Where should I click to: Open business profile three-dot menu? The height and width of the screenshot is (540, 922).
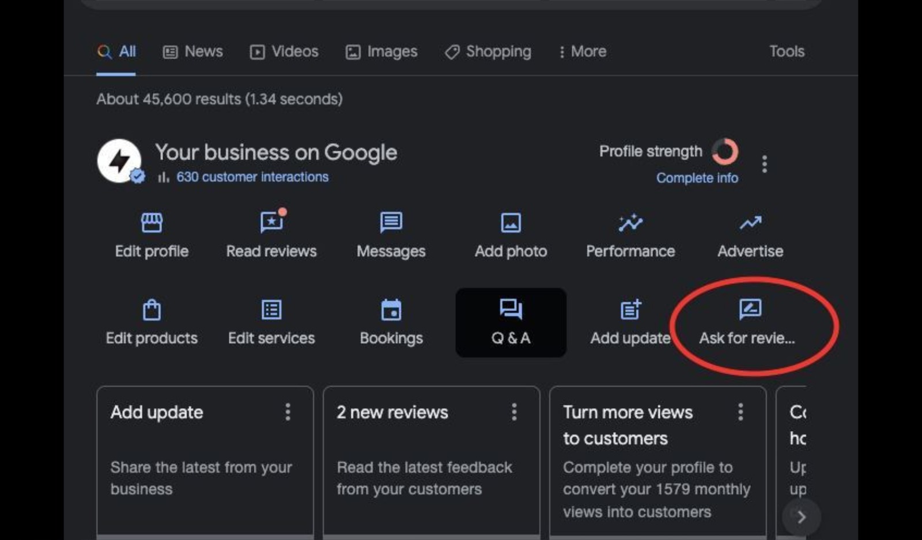(x=765, y=164)
